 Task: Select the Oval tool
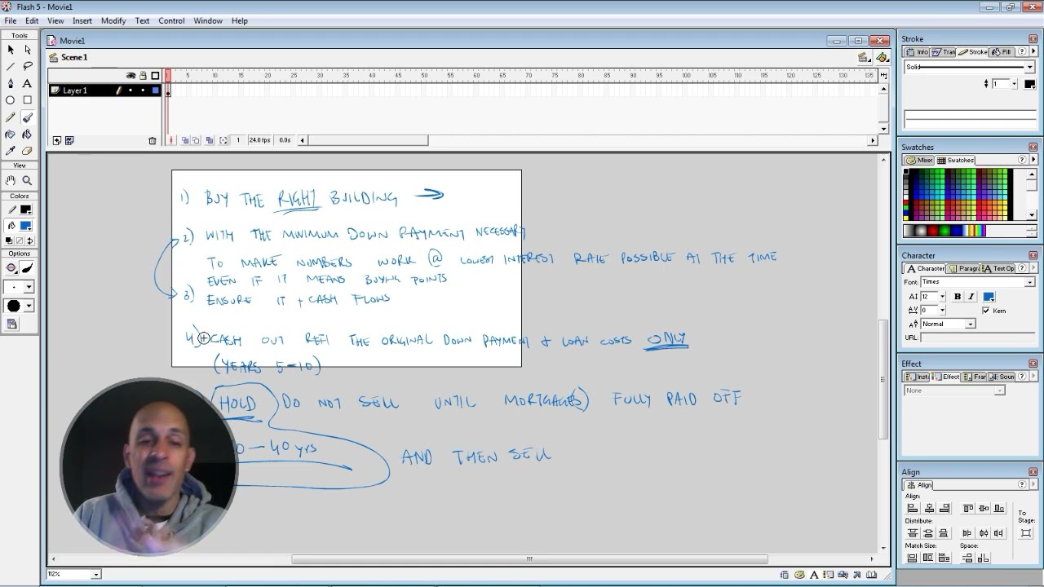pyautogui.click(x=11, y=100)
